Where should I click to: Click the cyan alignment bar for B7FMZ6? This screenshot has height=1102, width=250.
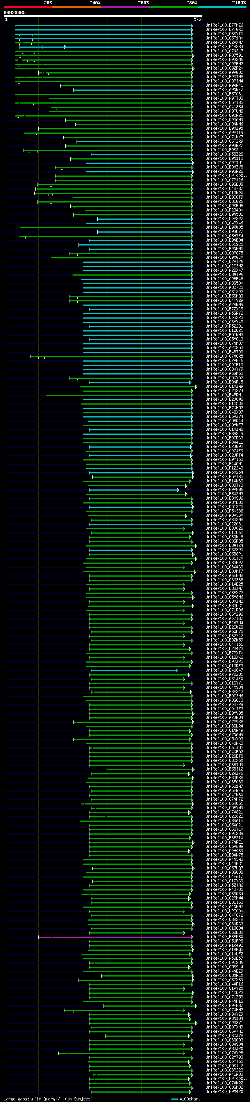(x=104, y=25)
